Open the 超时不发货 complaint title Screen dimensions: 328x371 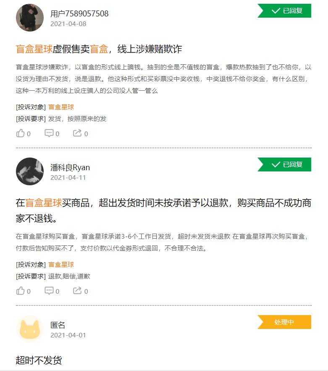tap(39, 360)
